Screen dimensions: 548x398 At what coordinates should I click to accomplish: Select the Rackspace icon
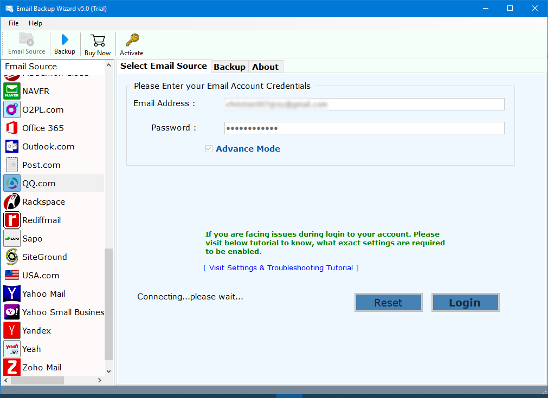12,202
